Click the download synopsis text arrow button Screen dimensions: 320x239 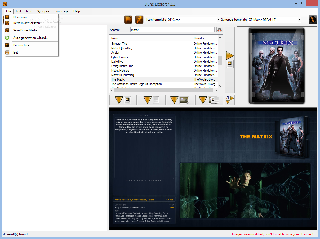(152, 100)
